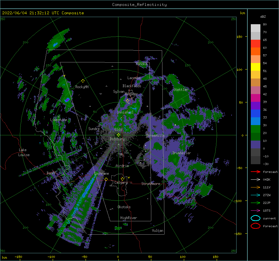Click the -100 tick on bottom axis
279x261 pixels.
51,257
